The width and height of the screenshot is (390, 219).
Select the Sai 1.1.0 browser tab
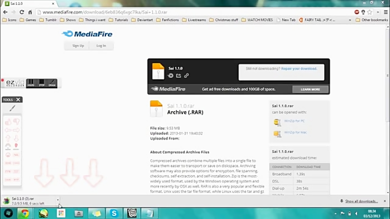29,4
